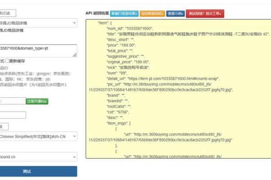Click the "item_imgs": [ line

pos(118,123)
